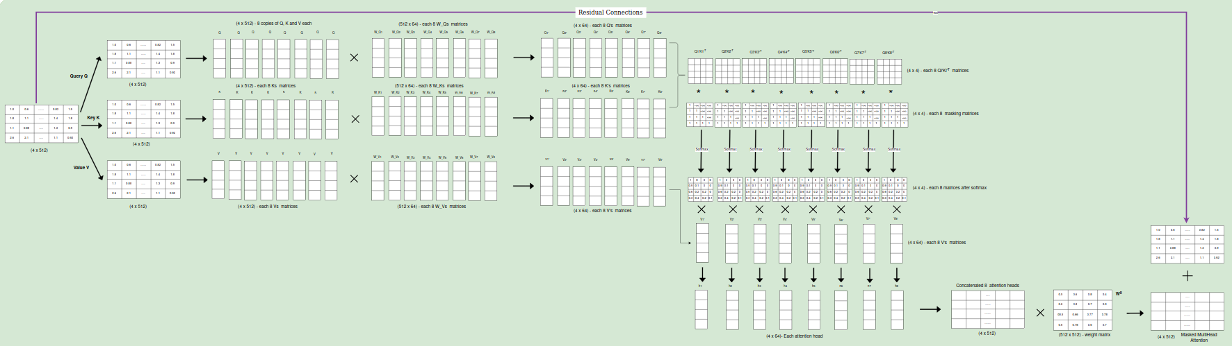Screen dimensions: 1232x346
Task: Click the multiplication sign before W^O weight matrix
Action: 1040,313
